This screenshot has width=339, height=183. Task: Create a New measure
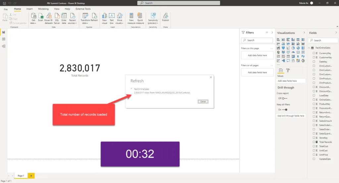pyautogui.click(x=131, y=18)
